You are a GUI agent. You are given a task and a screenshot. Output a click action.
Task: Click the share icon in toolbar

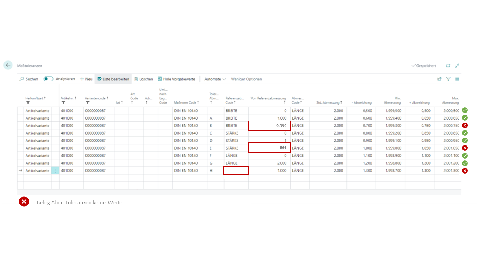[439, 79]
